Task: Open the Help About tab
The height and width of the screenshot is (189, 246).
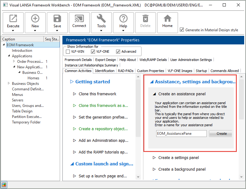Action: click(x=128, y=60)
